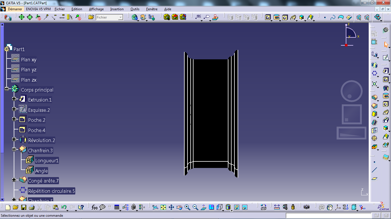Open the Fichier combo box
This screenshot has height=219, width=391.
tap(109, 17)
